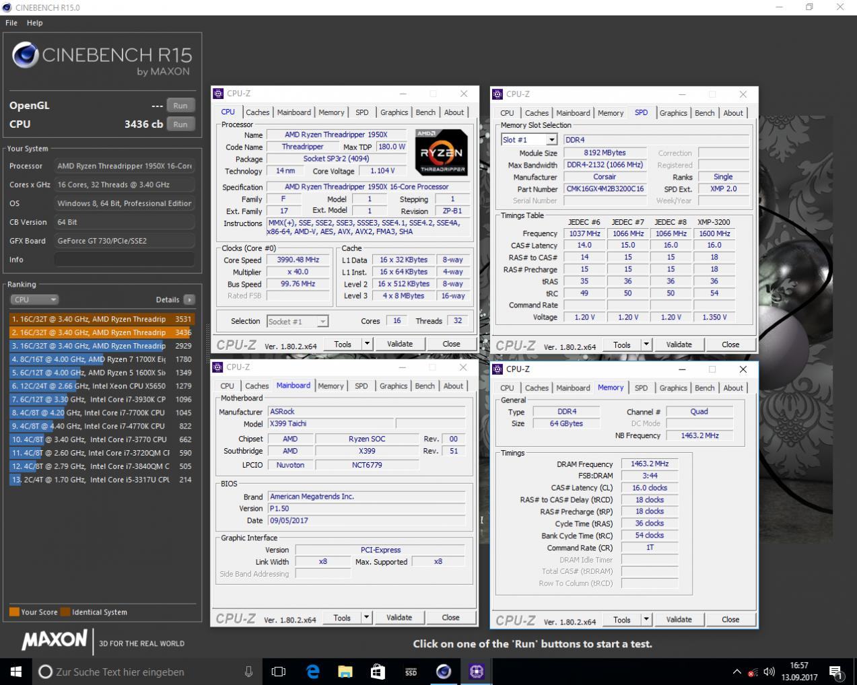The image size is (857, 685).
Task: Click Validate in the SPD window
Action: (679, 345)
